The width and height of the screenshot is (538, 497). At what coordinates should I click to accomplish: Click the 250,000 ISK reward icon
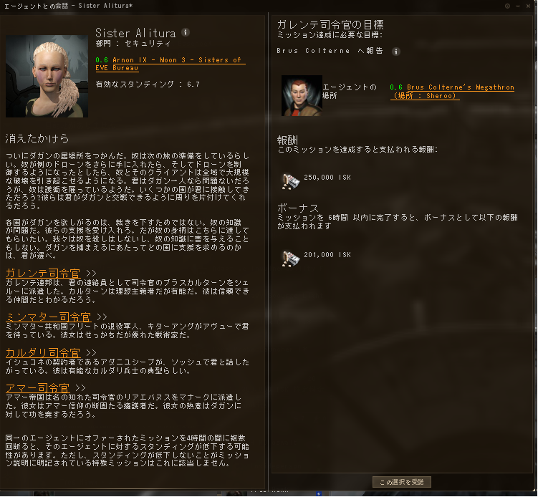pos(291,181)
